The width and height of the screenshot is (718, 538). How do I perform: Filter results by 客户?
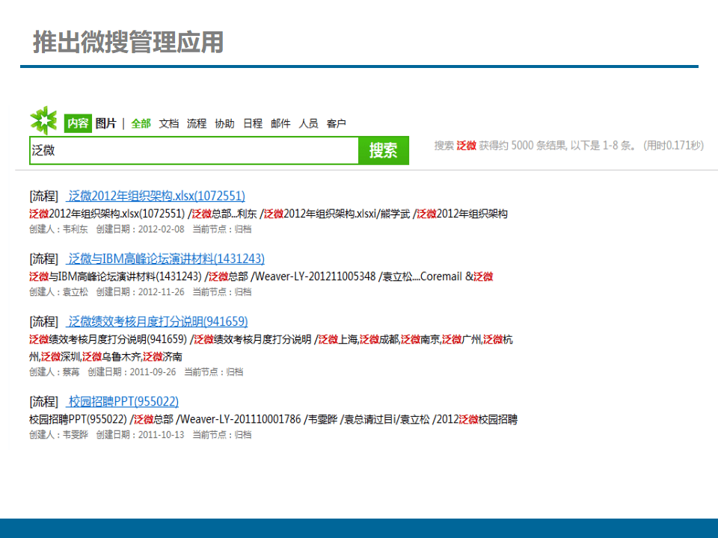pyautogui.click(x=336, y=123)
